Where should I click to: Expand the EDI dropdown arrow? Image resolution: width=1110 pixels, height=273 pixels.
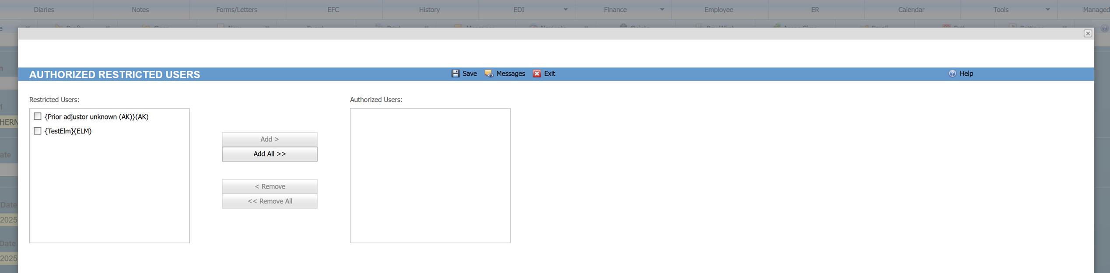click(x=565, y=9)
